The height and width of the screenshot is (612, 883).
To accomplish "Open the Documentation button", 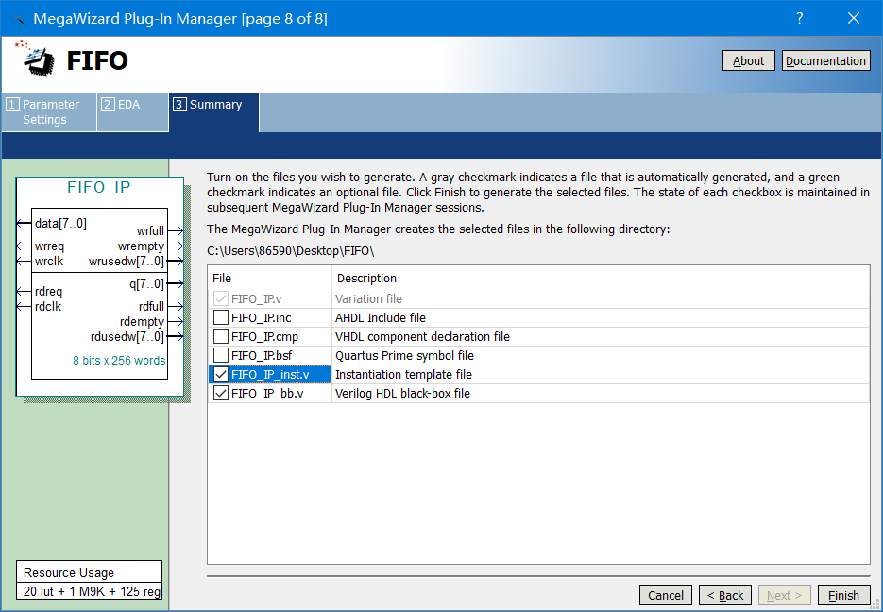I will (x=825, y=60).
